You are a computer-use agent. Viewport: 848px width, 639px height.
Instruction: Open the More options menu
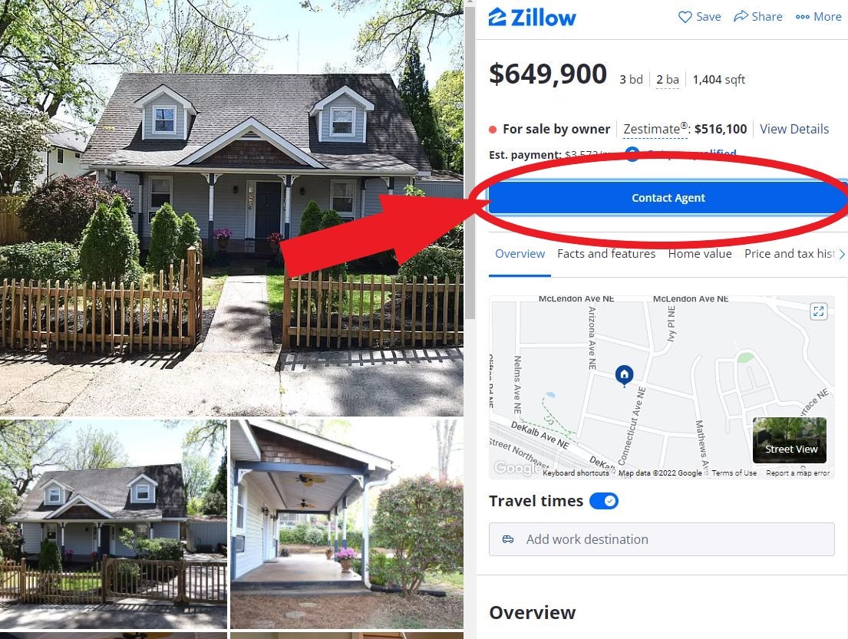[818, 17]
